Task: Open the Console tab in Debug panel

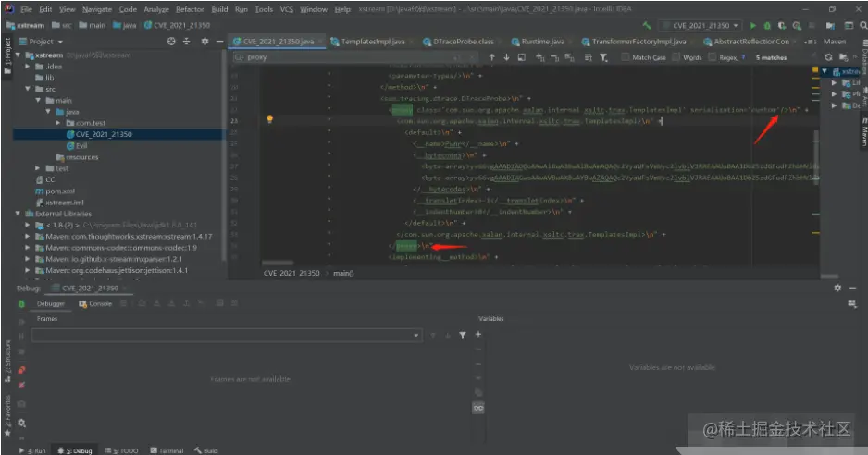Action: pyautogui.click(x=95, y=304)
